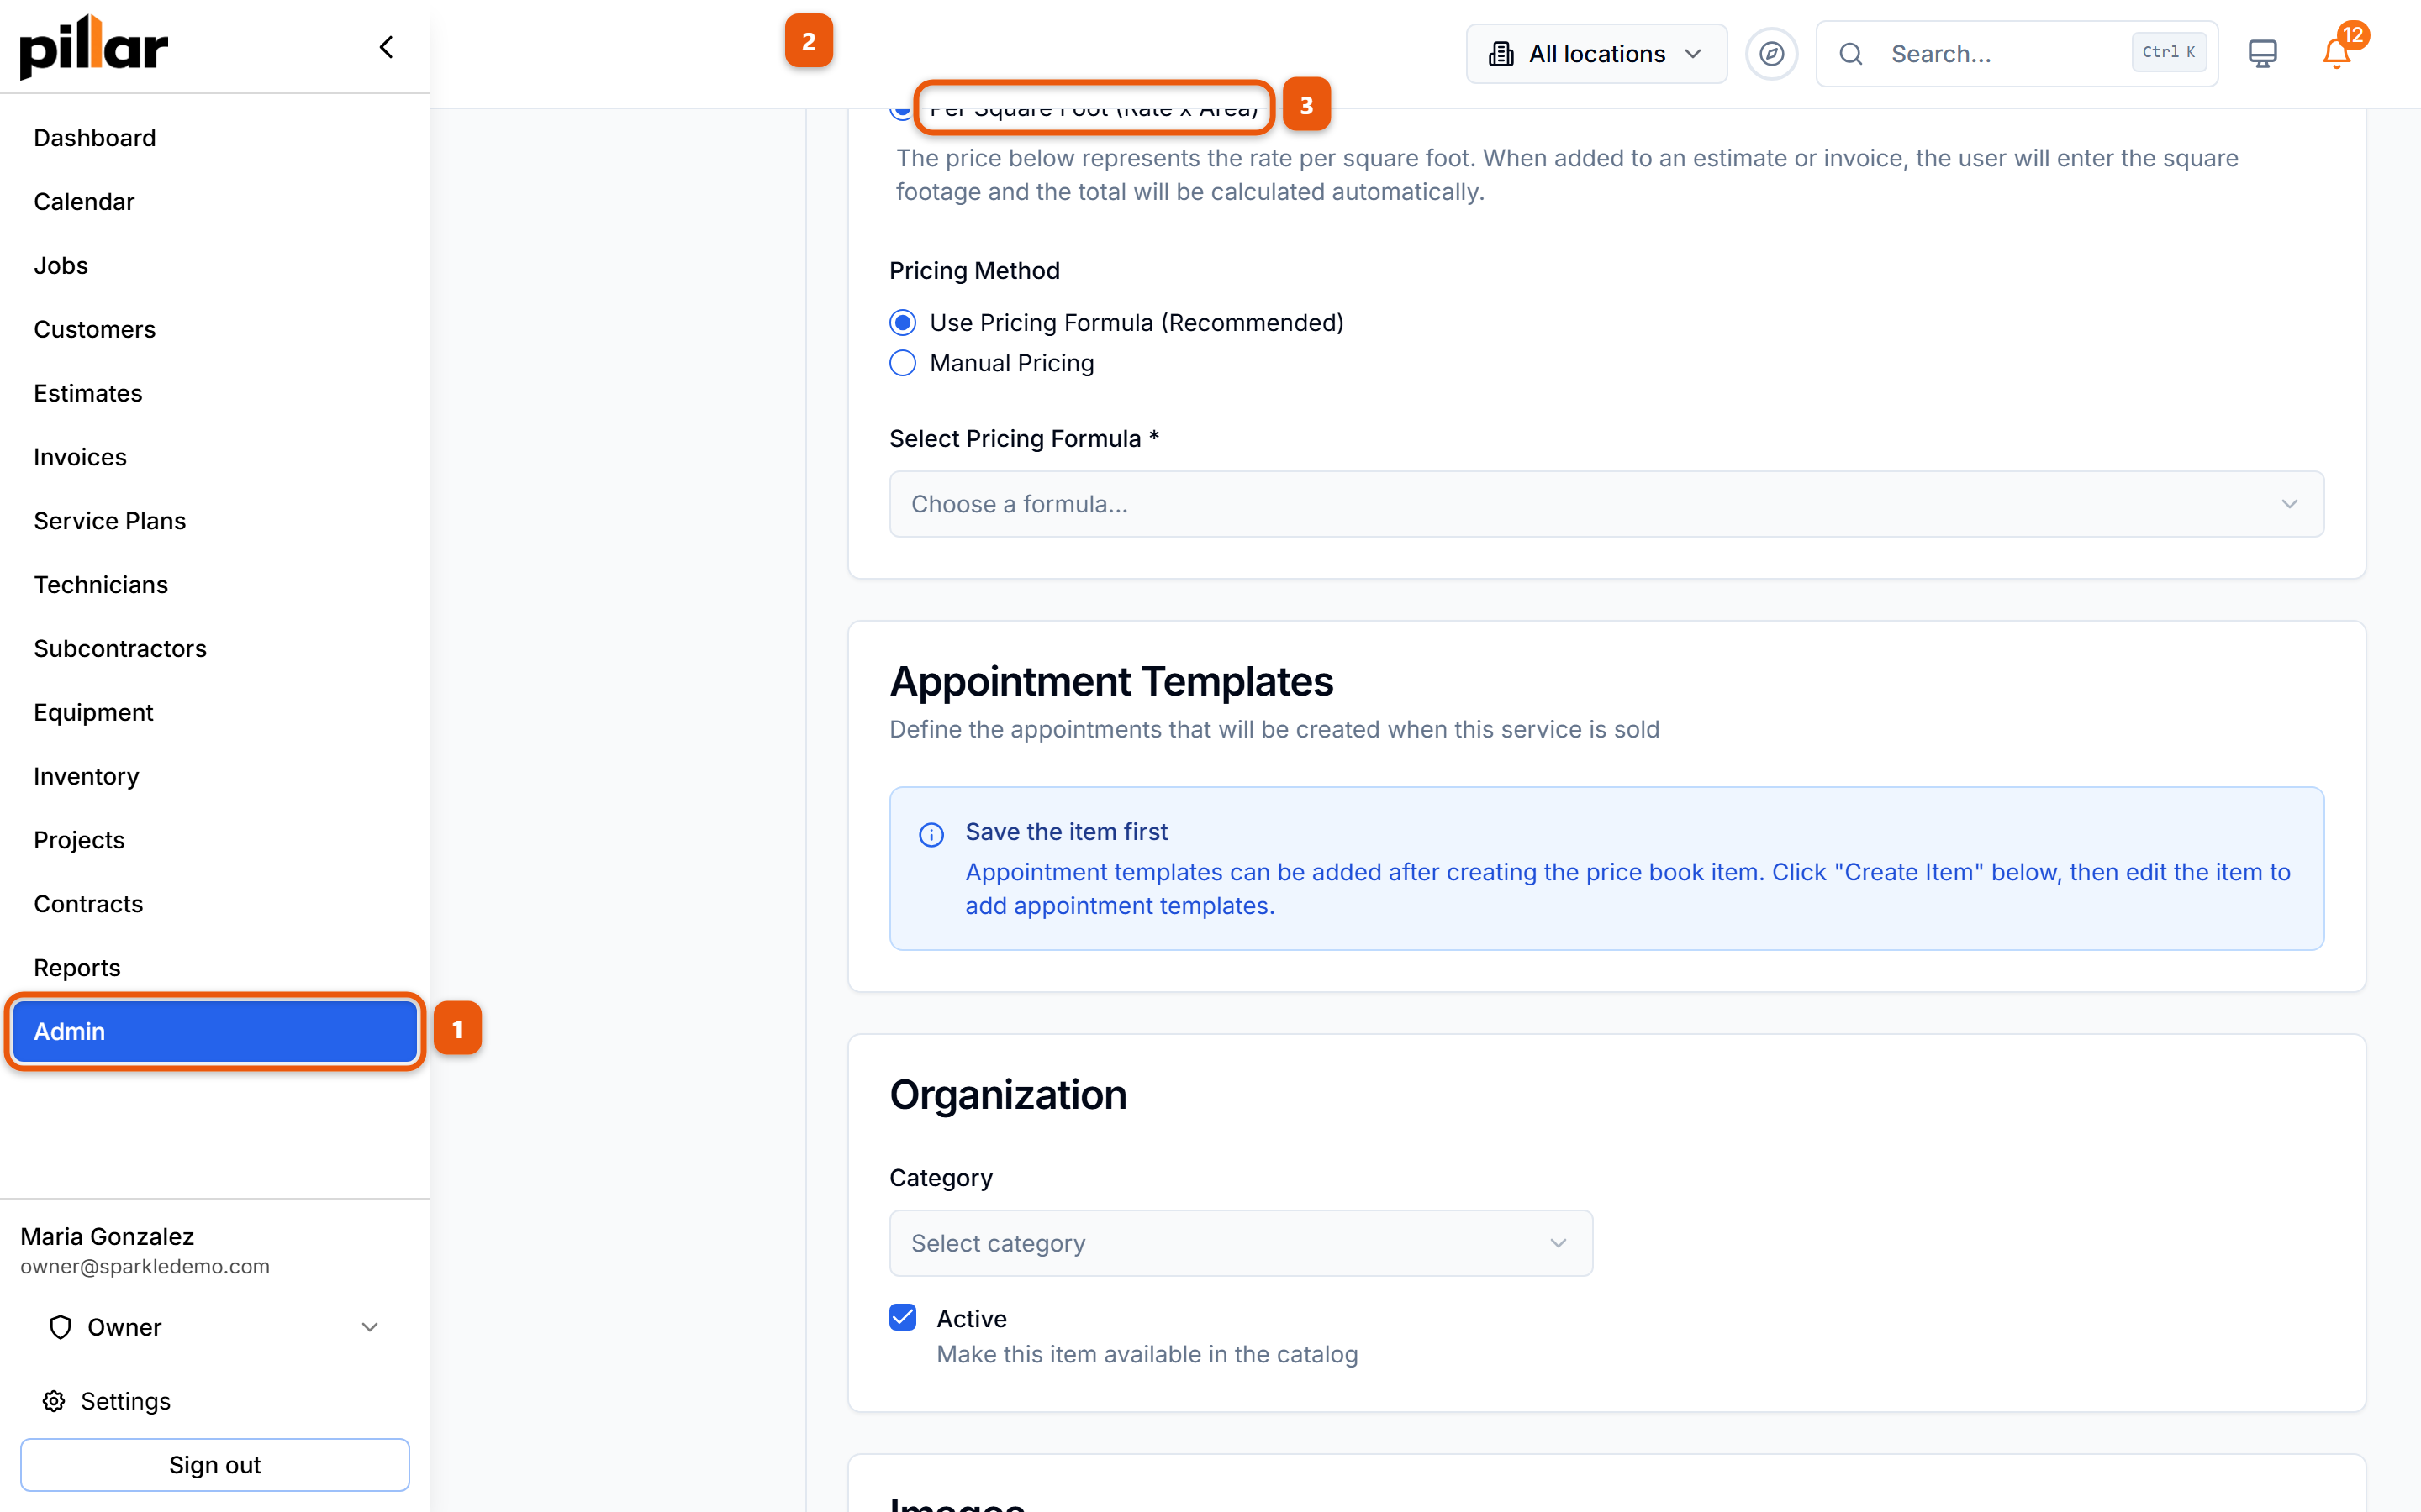Click the search magnifier icon
2421x1512 pixels.
[1851, 54]
